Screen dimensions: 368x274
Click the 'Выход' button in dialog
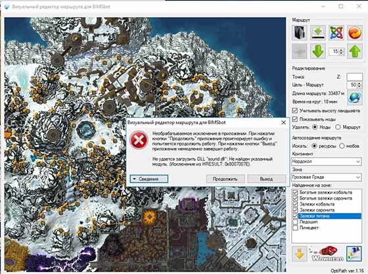point(267,179)
